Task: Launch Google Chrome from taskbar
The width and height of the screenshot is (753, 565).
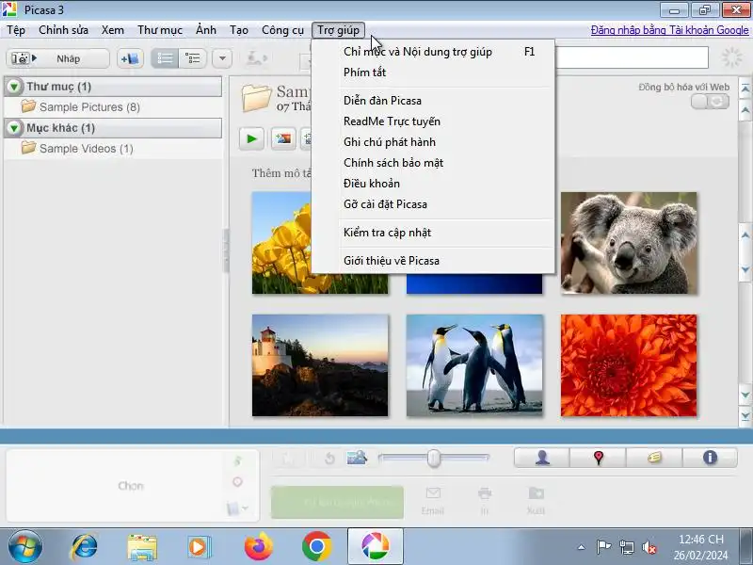Action: click(x=316, y=547)
